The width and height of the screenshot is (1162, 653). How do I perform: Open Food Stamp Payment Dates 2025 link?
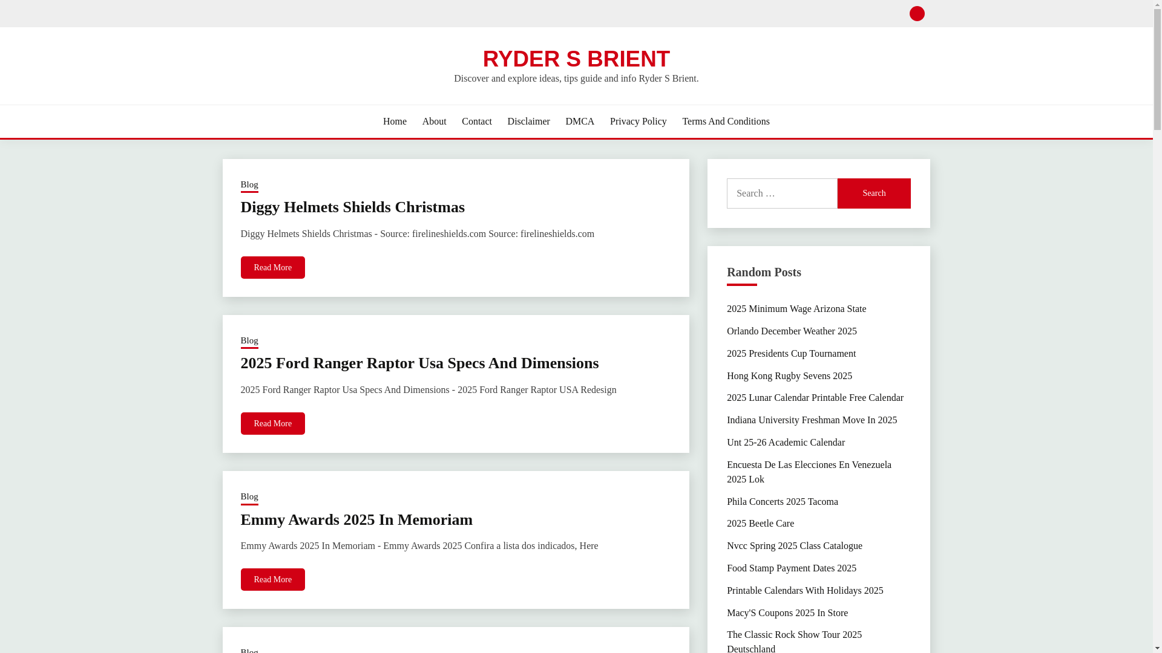click(791, 568)
